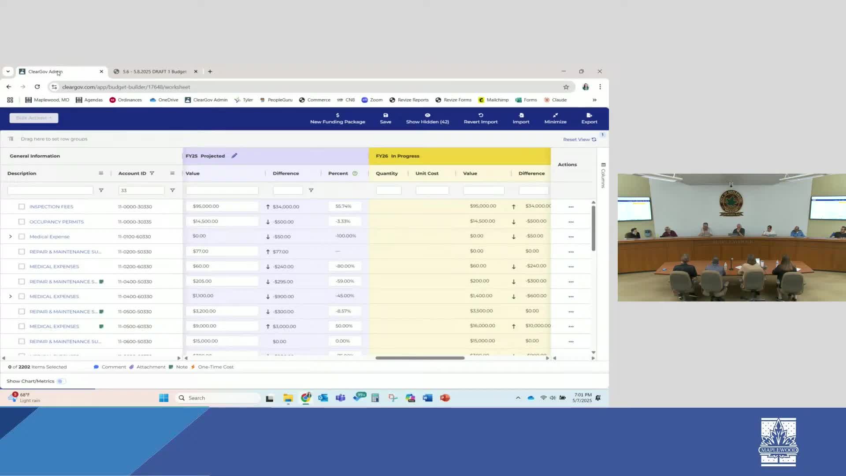Toggle Show Chart/Metrics switch
Viewport: 846px width, 476px height.
click(x=60, y=381)
